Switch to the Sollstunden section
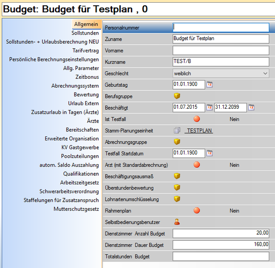The width and height of the screenshot is (275, 268). (85, 33)
